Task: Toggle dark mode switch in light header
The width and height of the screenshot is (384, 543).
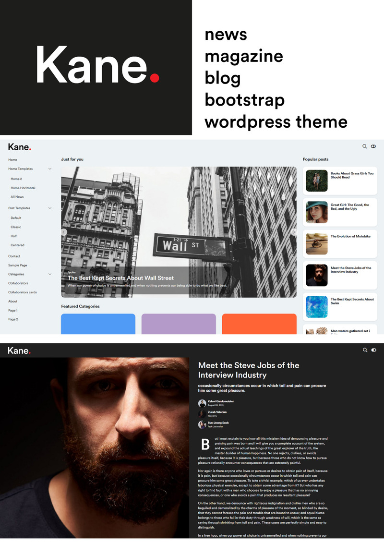Action: [373, 146]
